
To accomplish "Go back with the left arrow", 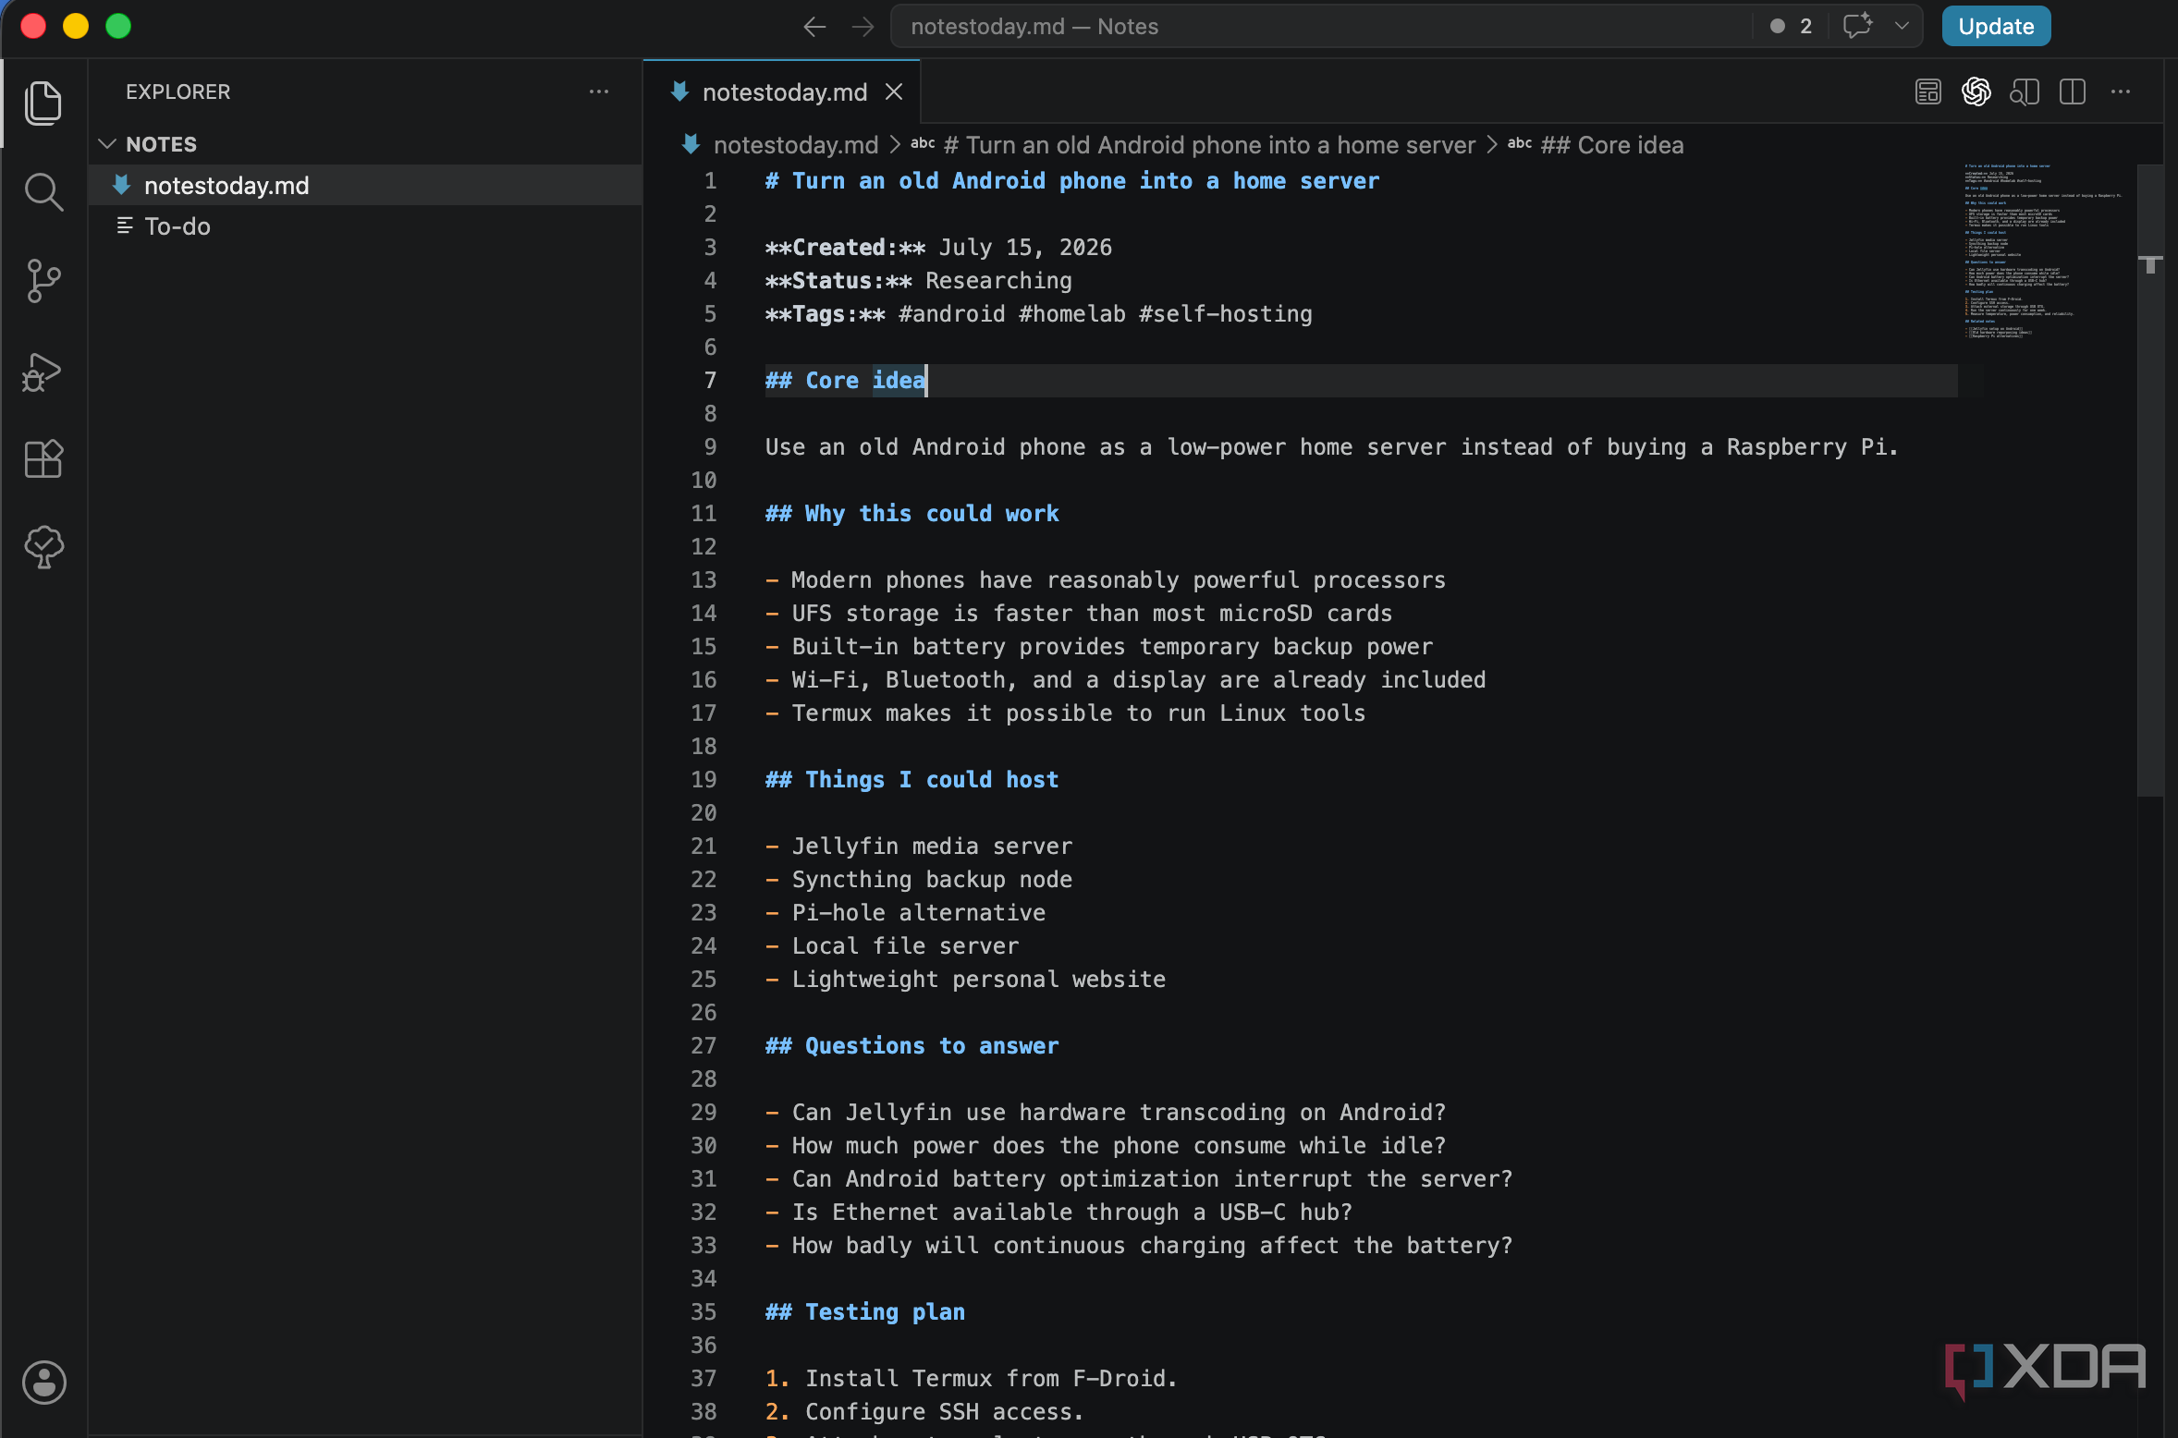I will coord(814,27).
